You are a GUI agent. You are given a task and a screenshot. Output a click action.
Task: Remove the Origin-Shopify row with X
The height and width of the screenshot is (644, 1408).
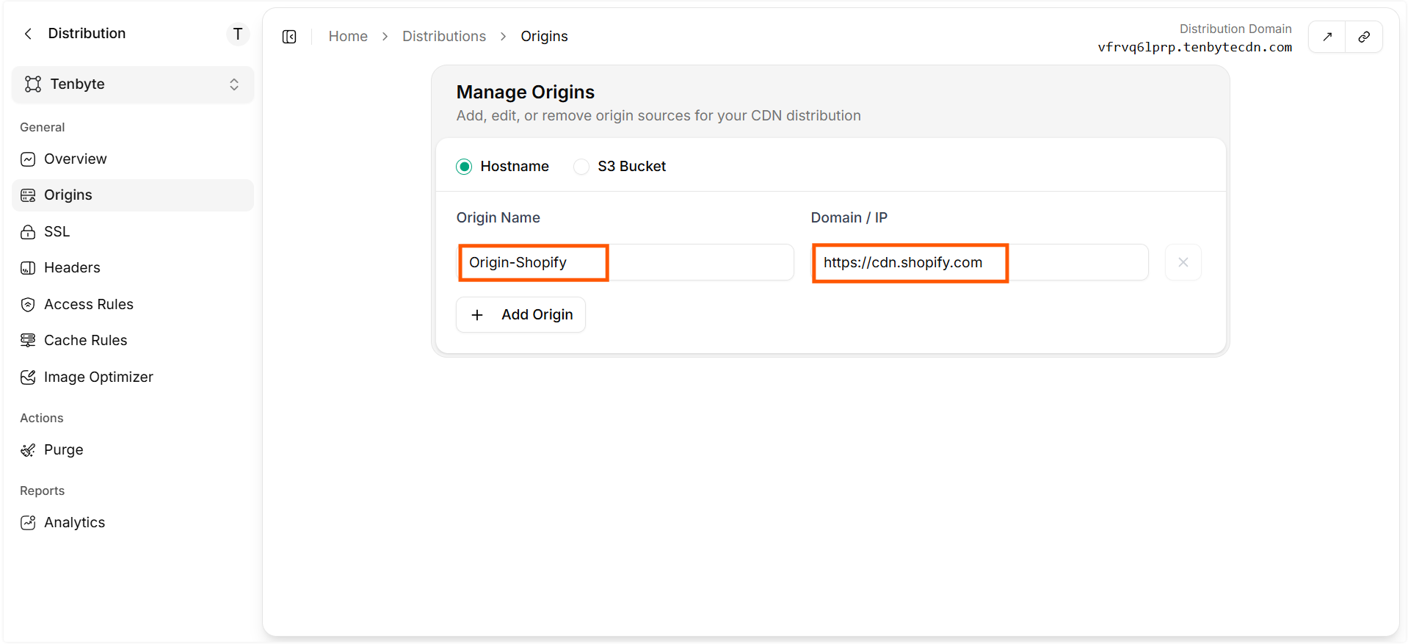click(1183, 262)
